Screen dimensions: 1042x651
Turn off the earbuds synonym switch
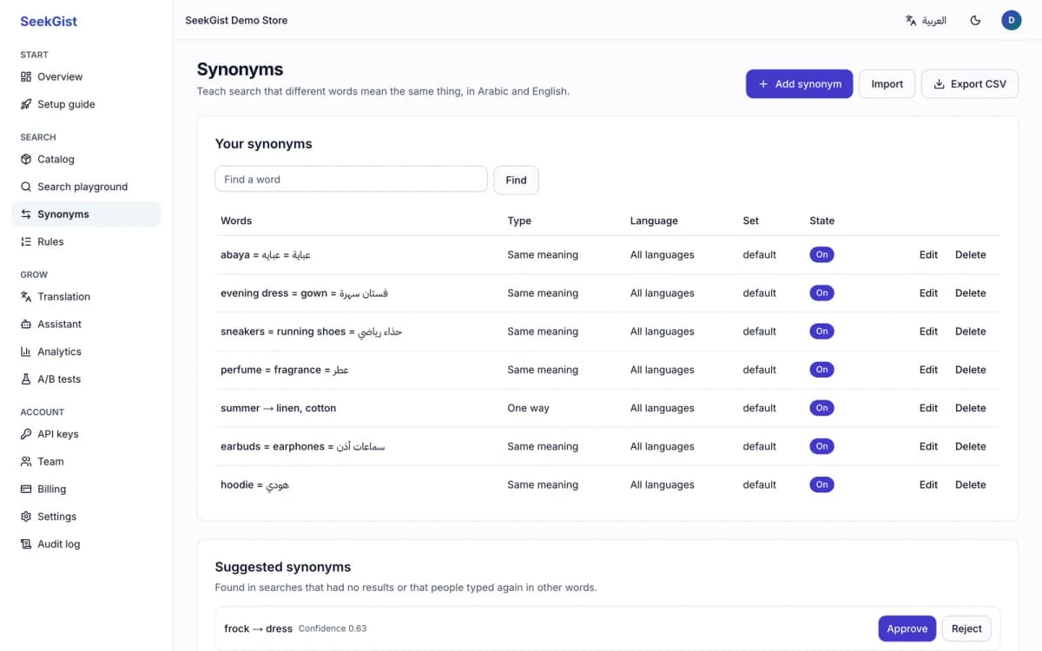[x=821, y=445]
